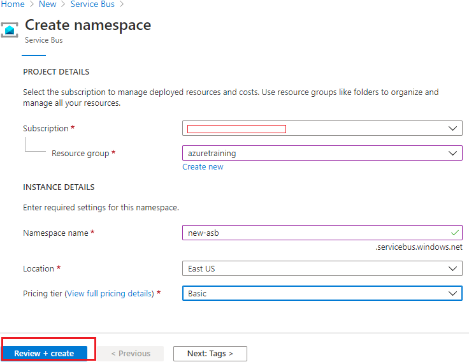Click the Service Bus namespace icon
This screenshot has height=362, width=469.
tap(10, 30)
